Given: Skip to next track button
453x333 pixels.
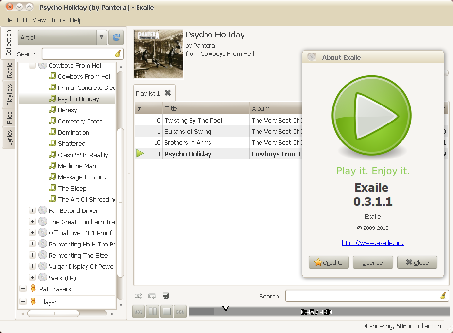Looking at the screenshot, I should [180, 312].
